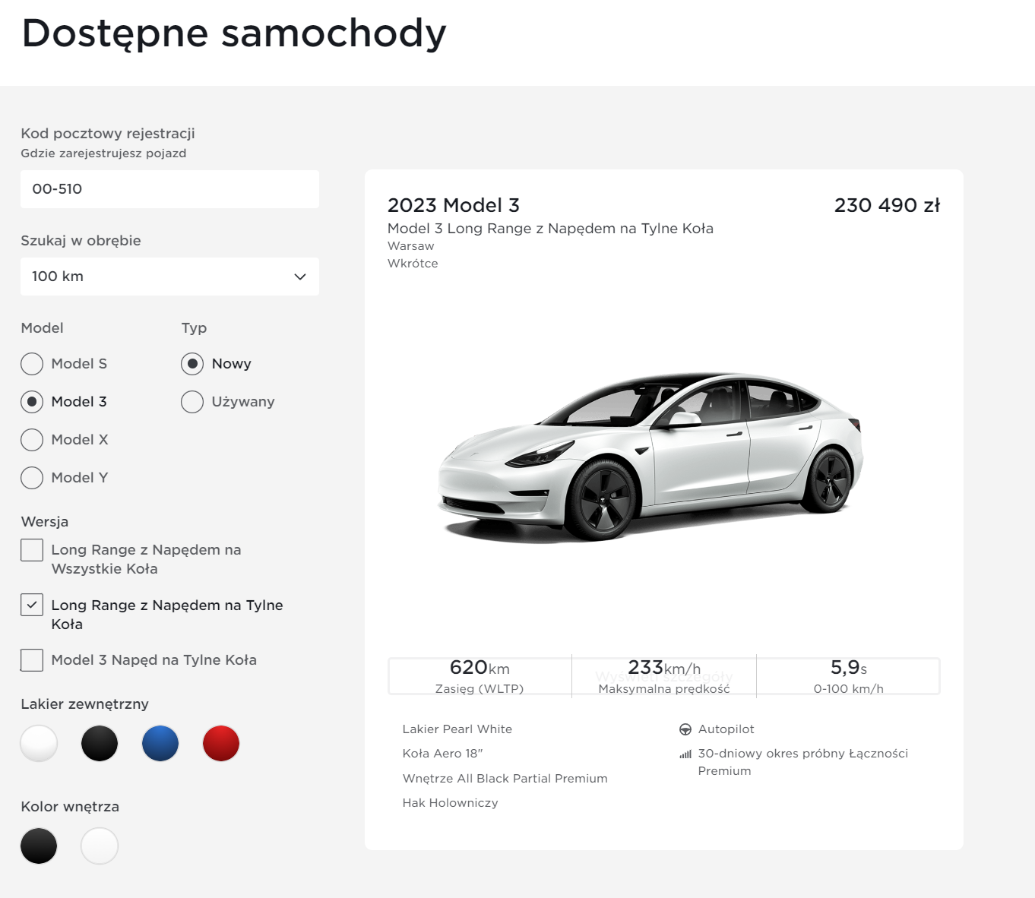Select the Model S radio button
Viewport: 1035px width, 898px height.
click(x=32, y=364)
